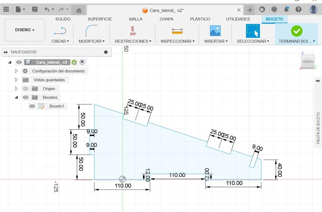Click the 40.00 height dimension
The height and width of the screenshot is (212, 322).
(x=279, y=170)
